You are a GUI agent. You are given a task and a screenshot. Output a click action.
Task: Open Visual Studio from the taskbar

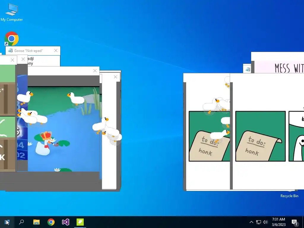tap(66, 222)
